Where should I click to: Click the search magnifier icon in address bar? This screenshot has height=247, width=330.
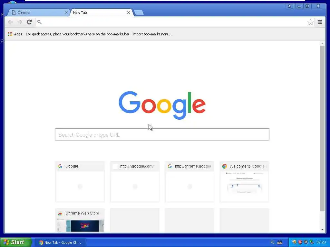click(39, 22)
